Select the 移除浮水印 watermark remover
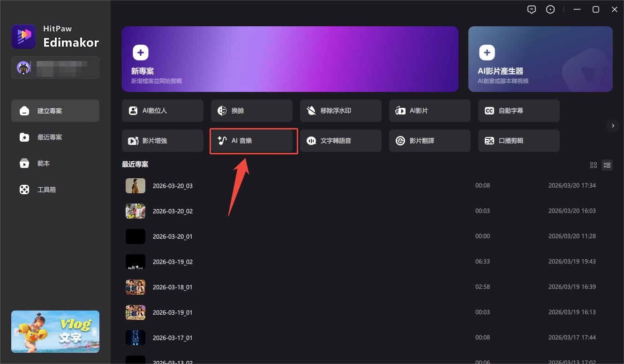The image size is (624, 364). (340, 111)
